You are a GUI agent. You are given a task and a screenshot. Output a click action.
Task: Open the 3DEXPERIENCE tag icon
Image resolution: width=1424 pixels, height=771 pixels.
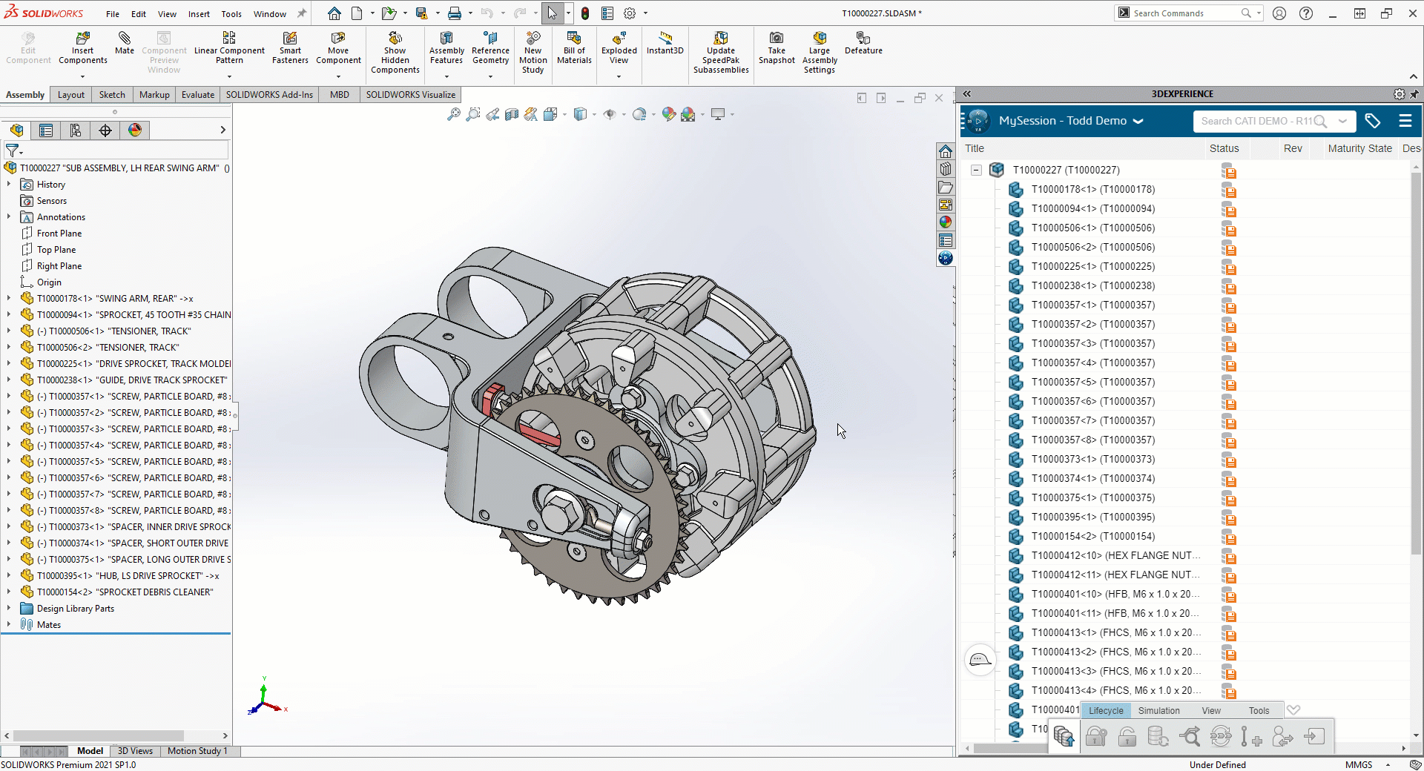[x=1373, y=121]
